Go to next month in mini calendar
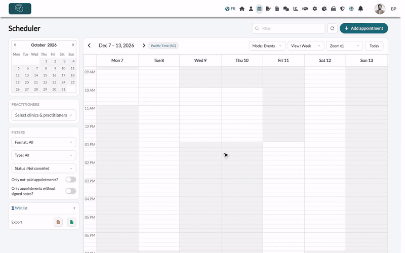 click(73, 45)
